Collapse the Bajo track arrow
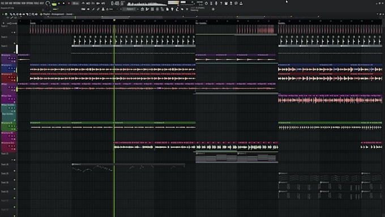385x217 pixels. coord(2,84)
